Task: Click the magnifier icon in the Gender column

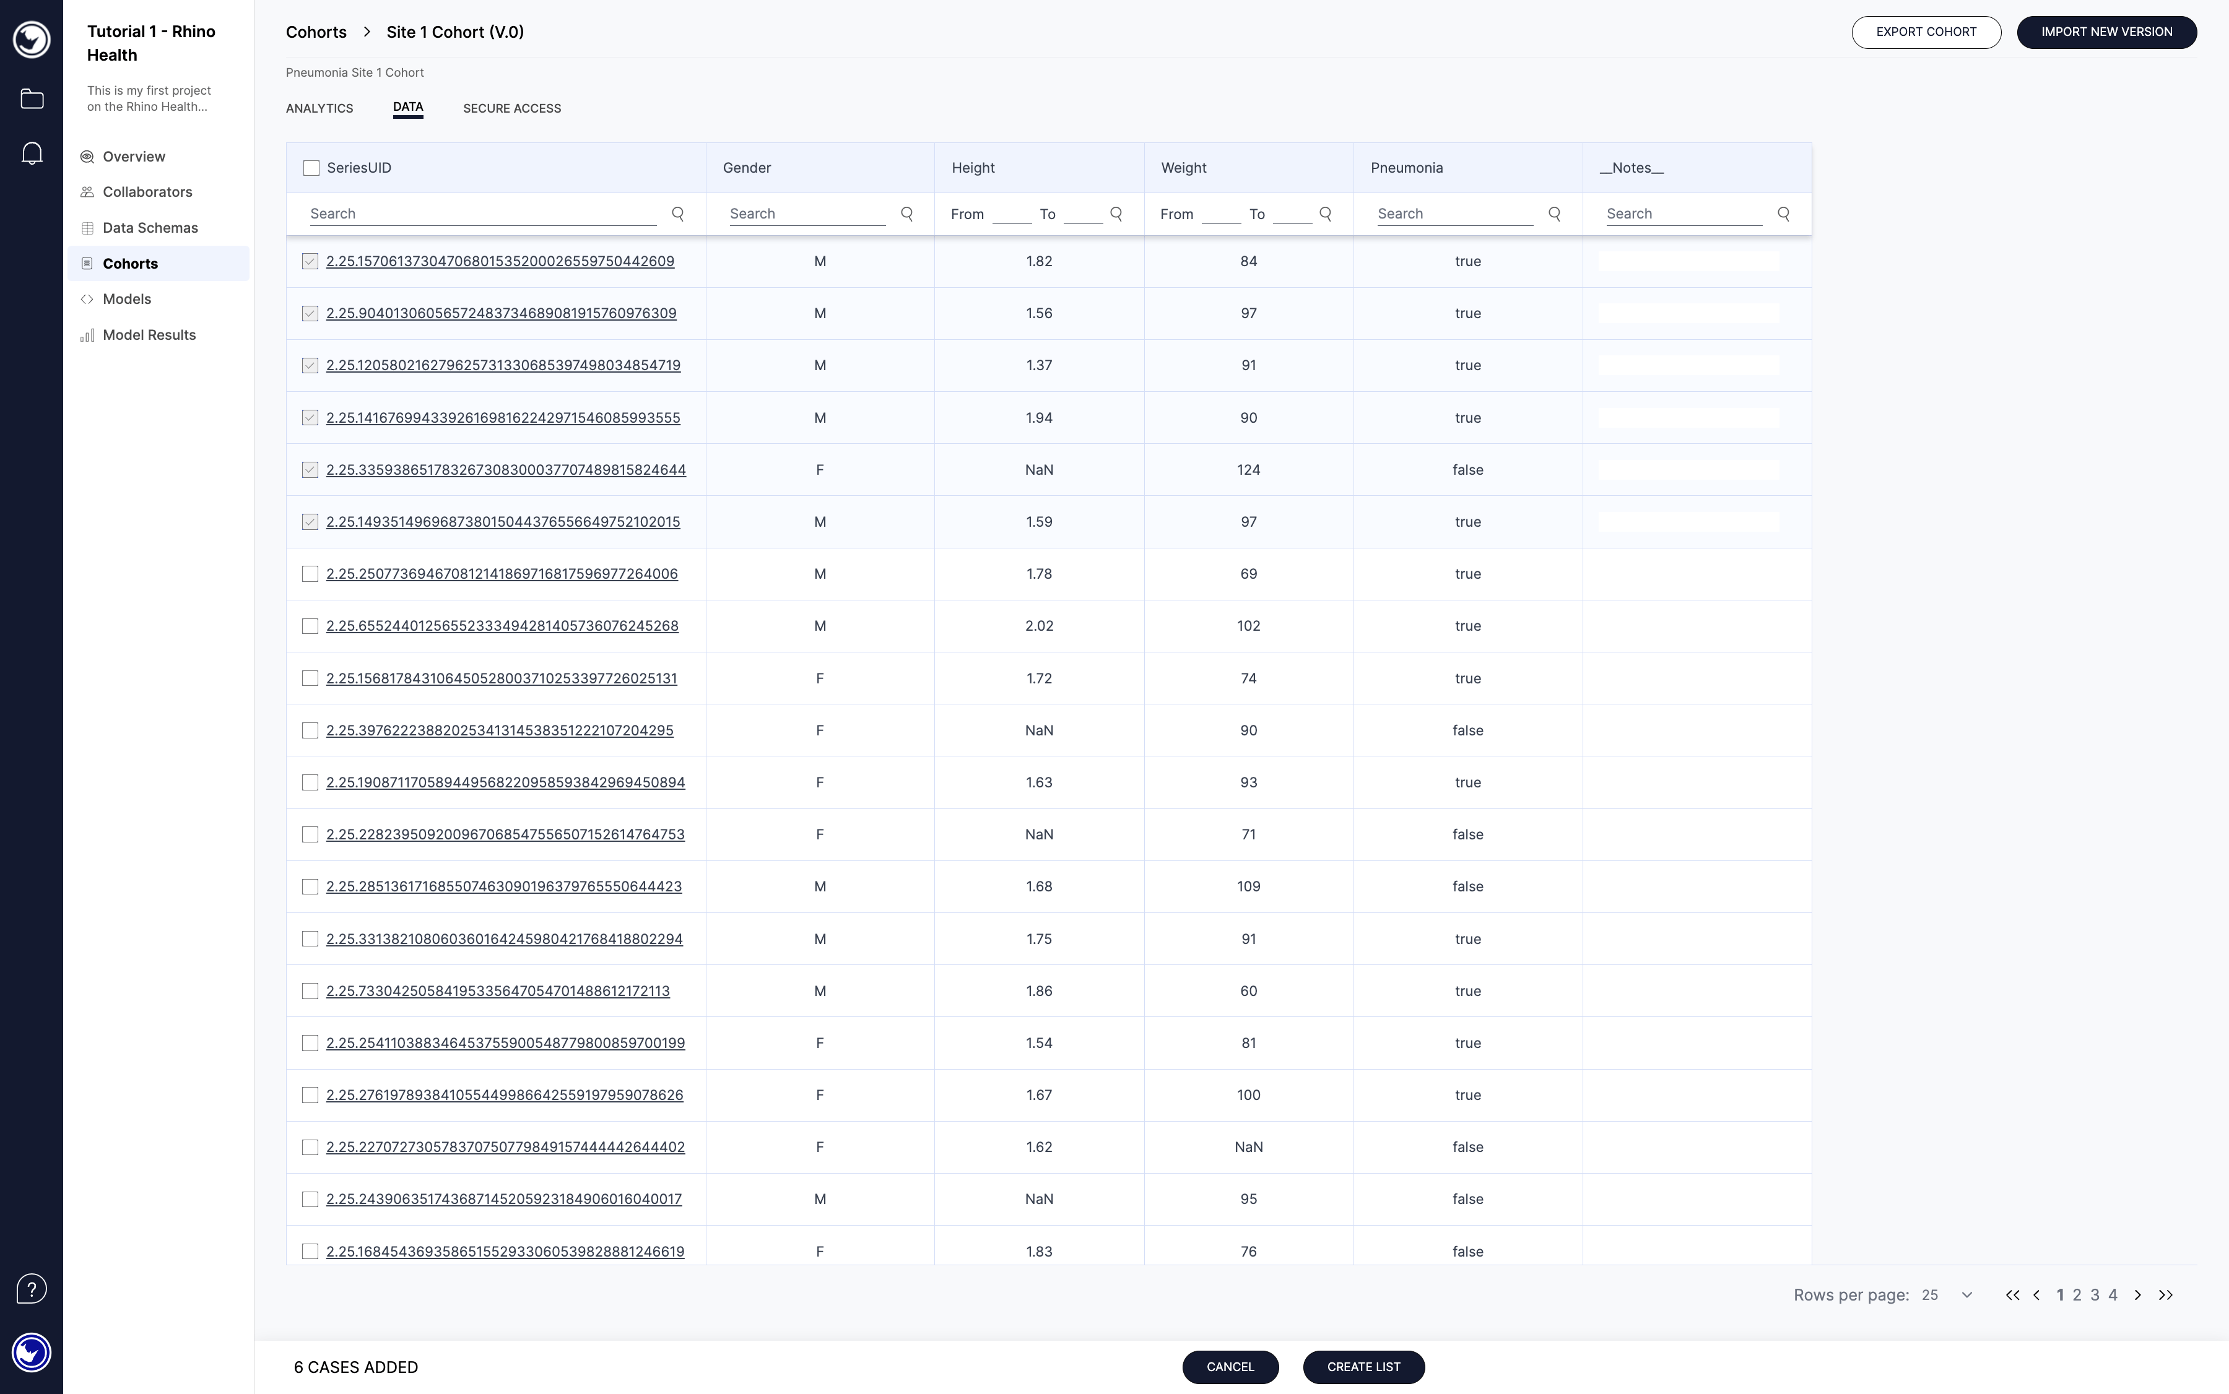Action: point(906,213)
